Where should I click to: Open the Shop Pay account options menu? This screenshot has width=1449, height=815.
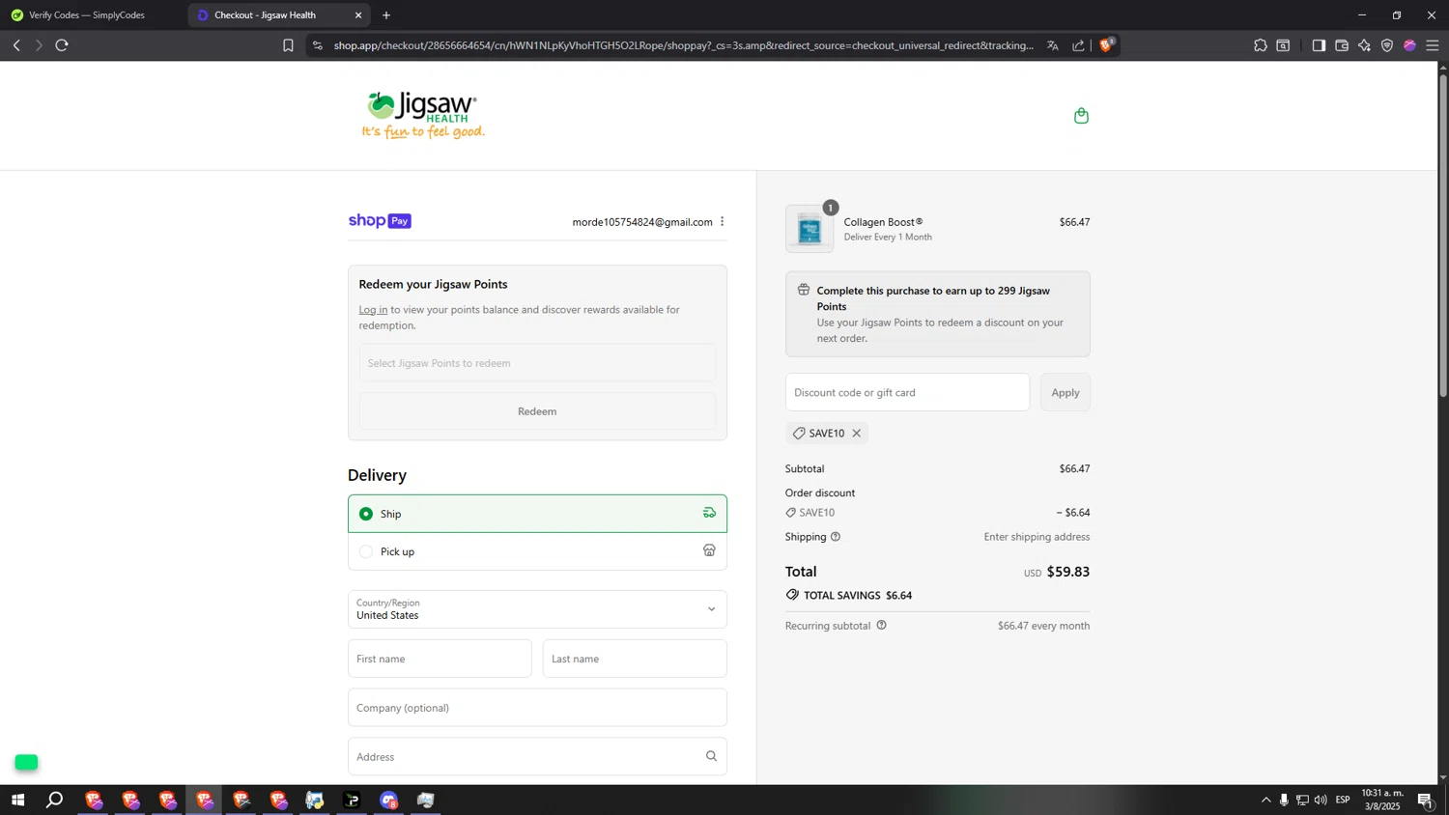coord(722,222)
